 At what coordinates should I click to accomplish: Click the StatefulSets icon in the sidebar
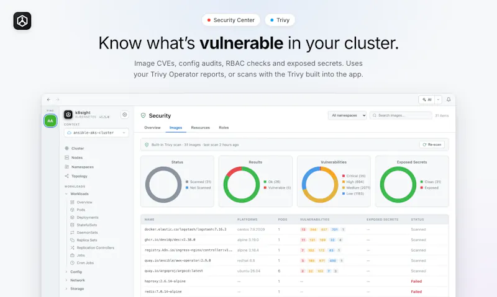72,225
